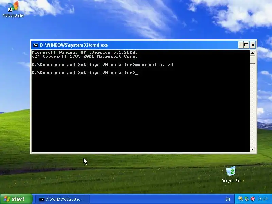
Task: Click the keys icon in system tray
Action: coord(240,199)
